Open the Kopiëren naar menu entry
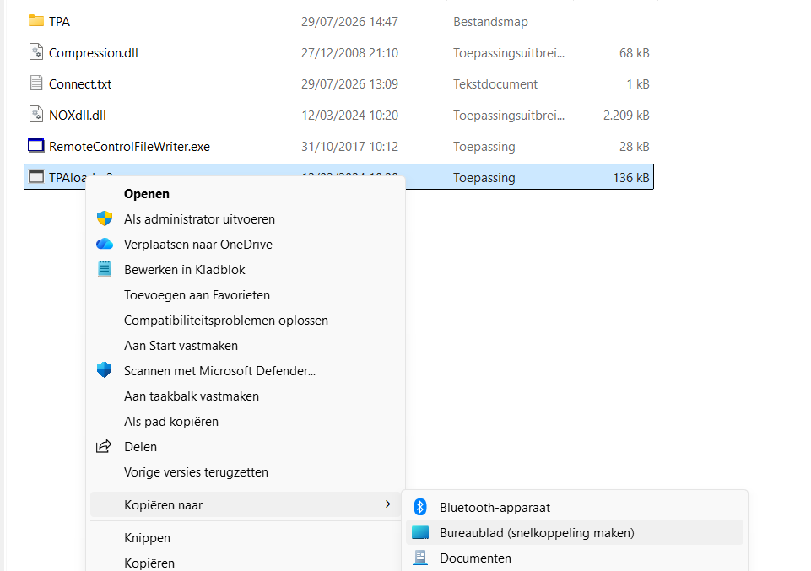The height and width of the screenshot is (571, 811). pos(246,505)
